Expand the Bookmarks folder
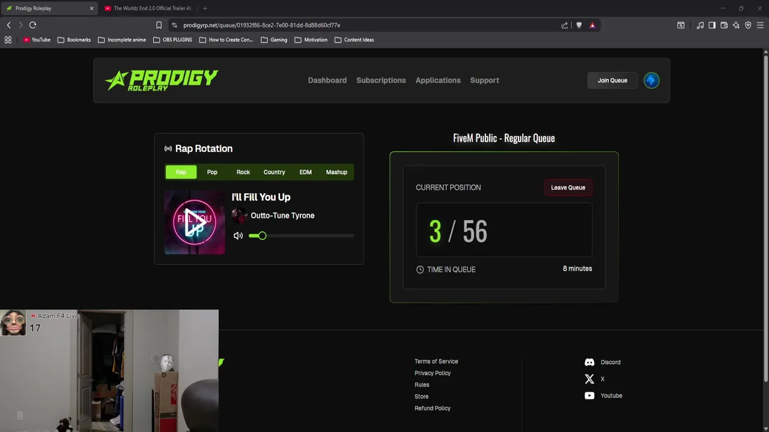Viewport: 769px width, 432px height. point(74,40)
